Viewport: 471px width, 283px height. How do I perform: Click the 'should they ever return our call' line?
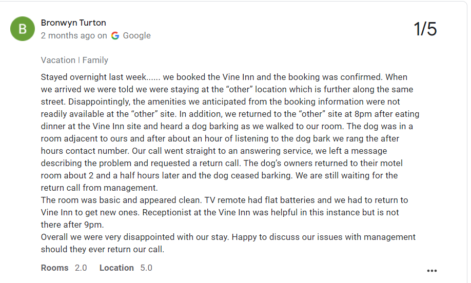(x=102, y=249)
